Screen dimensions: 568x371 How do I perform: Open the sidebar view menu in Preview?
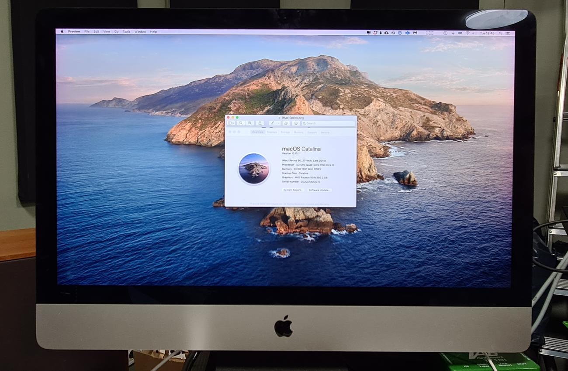click(231, 123)
